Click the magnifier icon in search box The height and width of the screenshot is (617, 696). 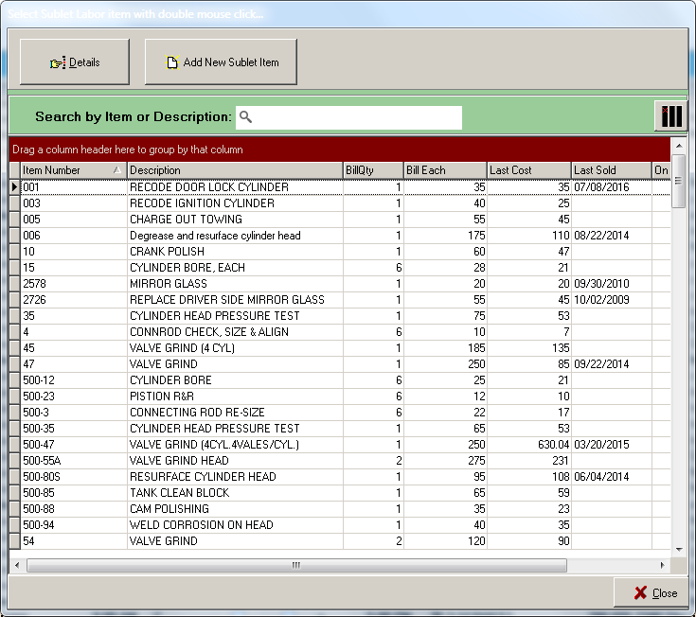pyautogui.click(x=246, y=117)
